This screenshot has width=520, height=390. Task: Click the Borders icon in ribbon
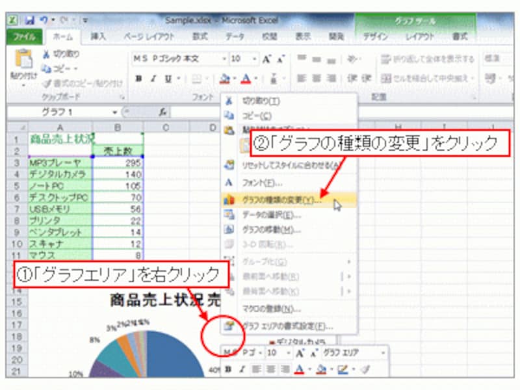[x=197, y=79]
